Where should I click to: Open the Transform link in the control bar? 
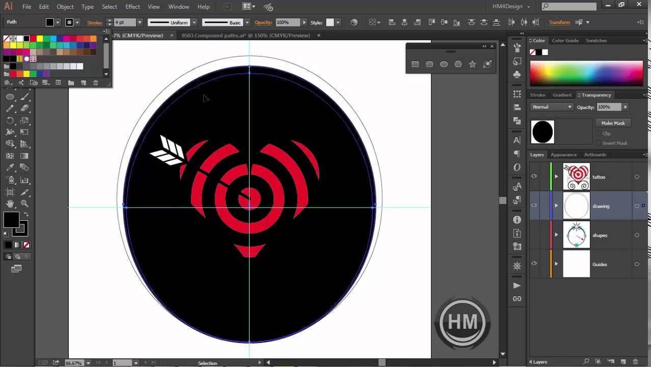(559, 22)
